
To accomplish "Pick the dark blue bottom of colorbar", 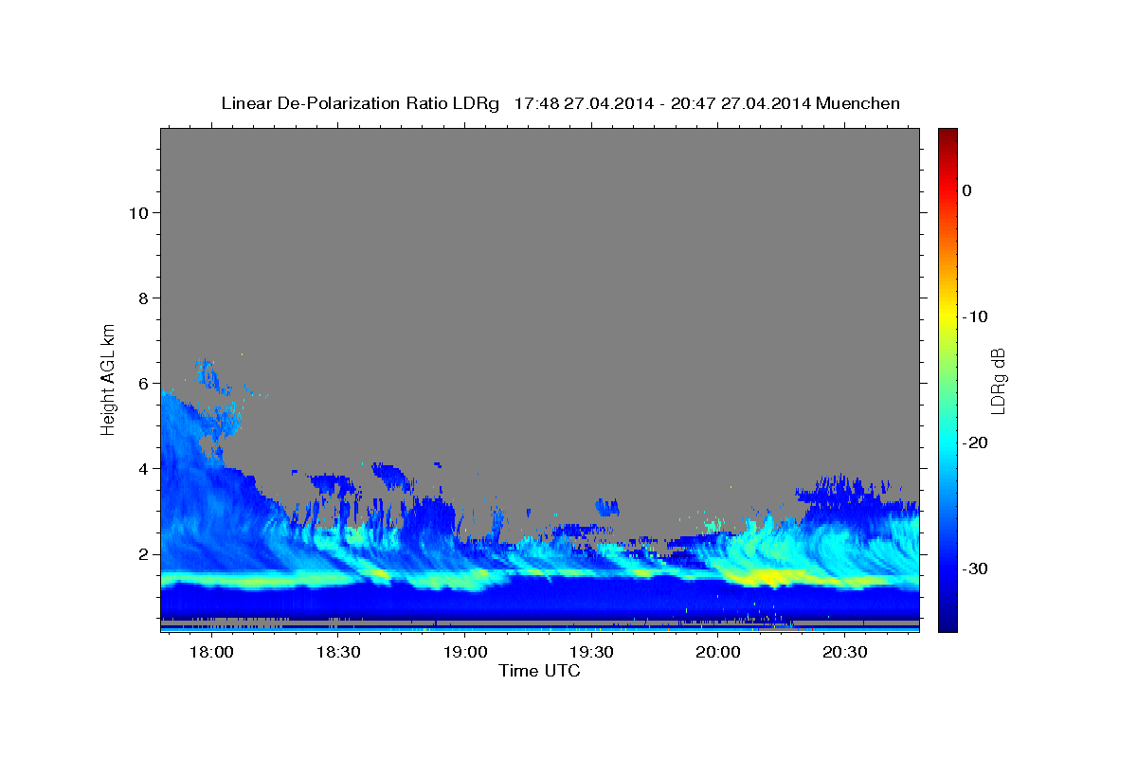I will [x=947, y=621].
